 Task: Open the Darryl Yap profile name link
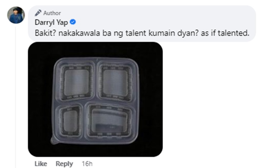(51, 23)
